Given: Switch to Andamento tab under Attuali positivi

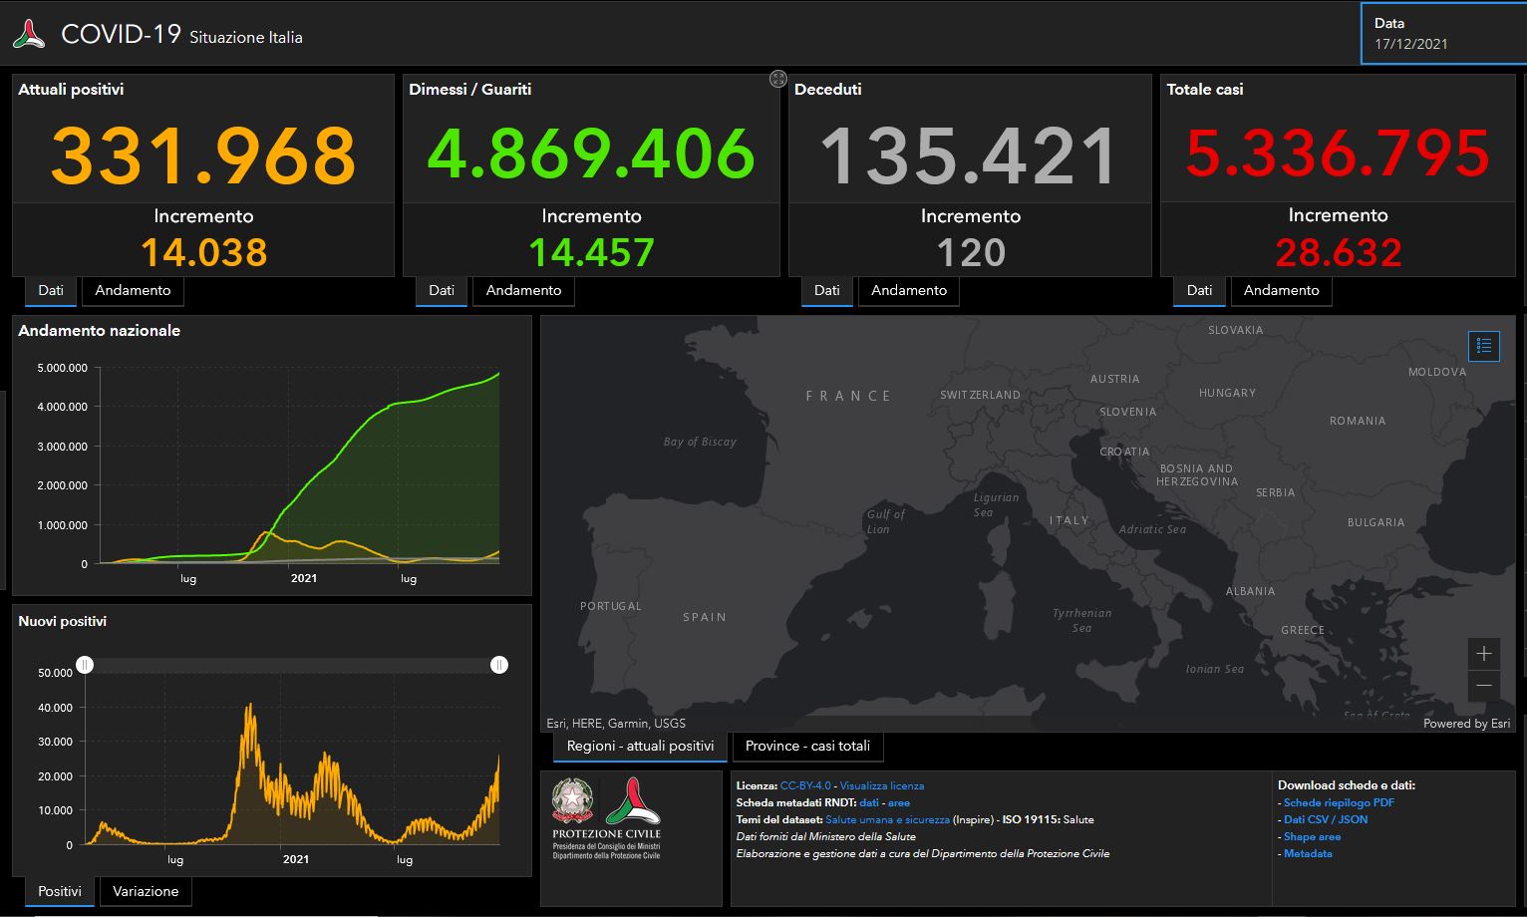Looking at the screenshot, I should coord(133,290).
